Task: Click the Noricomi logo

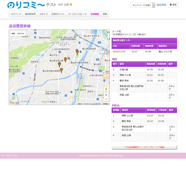Action: coord(26,5)
